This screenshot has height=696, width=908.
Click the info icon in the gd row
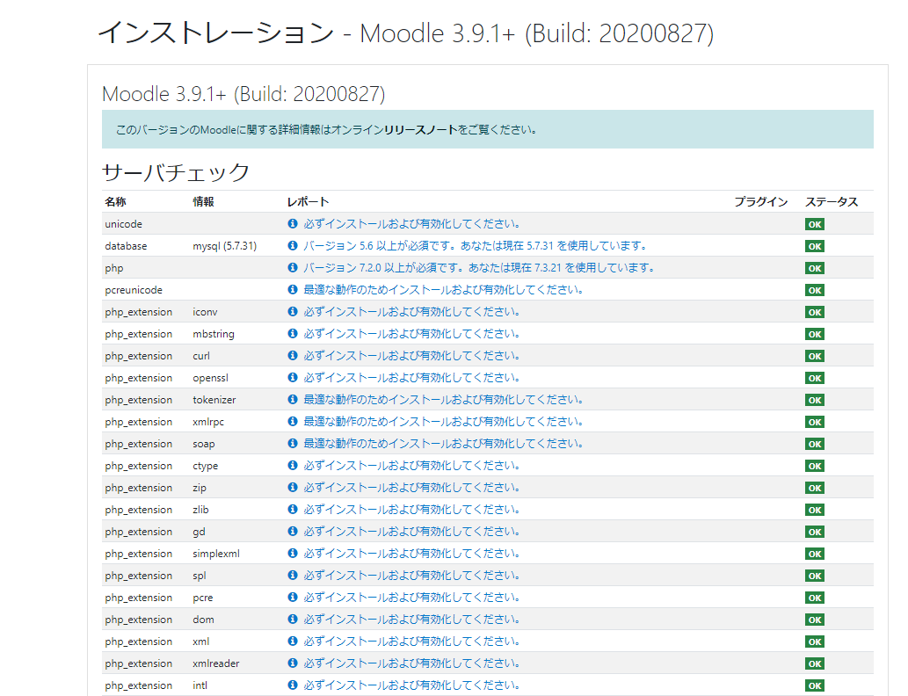293,532
